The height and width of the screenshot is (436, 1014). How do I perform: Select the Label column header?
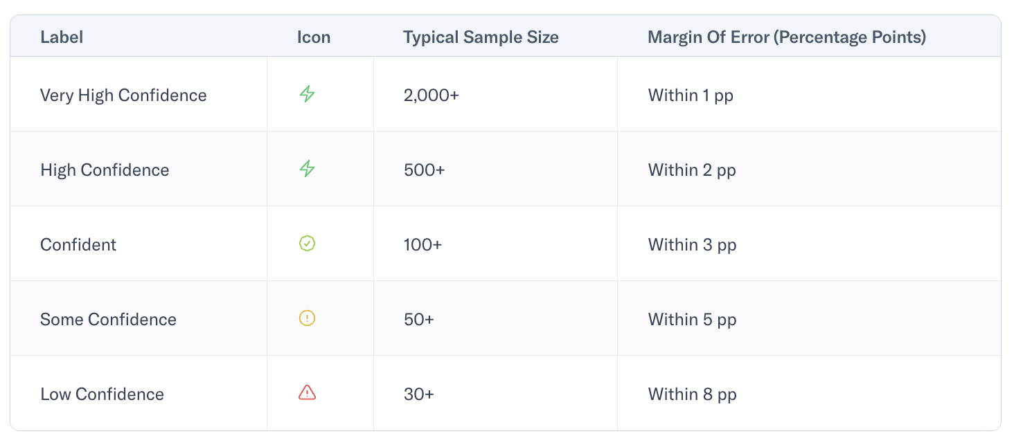pos(62,37)
